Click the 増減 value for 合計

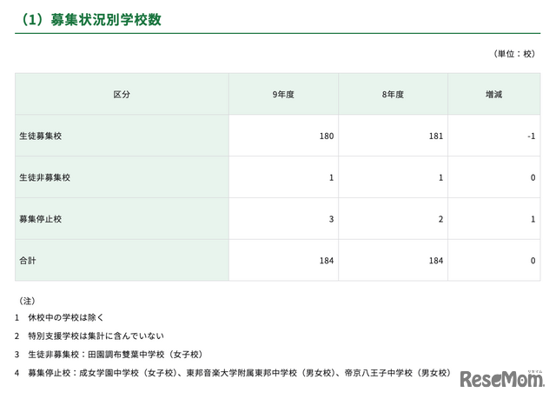(533, 261)
